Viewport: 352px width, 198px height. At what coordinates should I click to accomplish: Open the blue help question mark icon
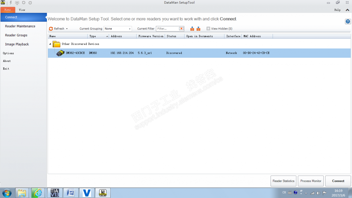348,21
